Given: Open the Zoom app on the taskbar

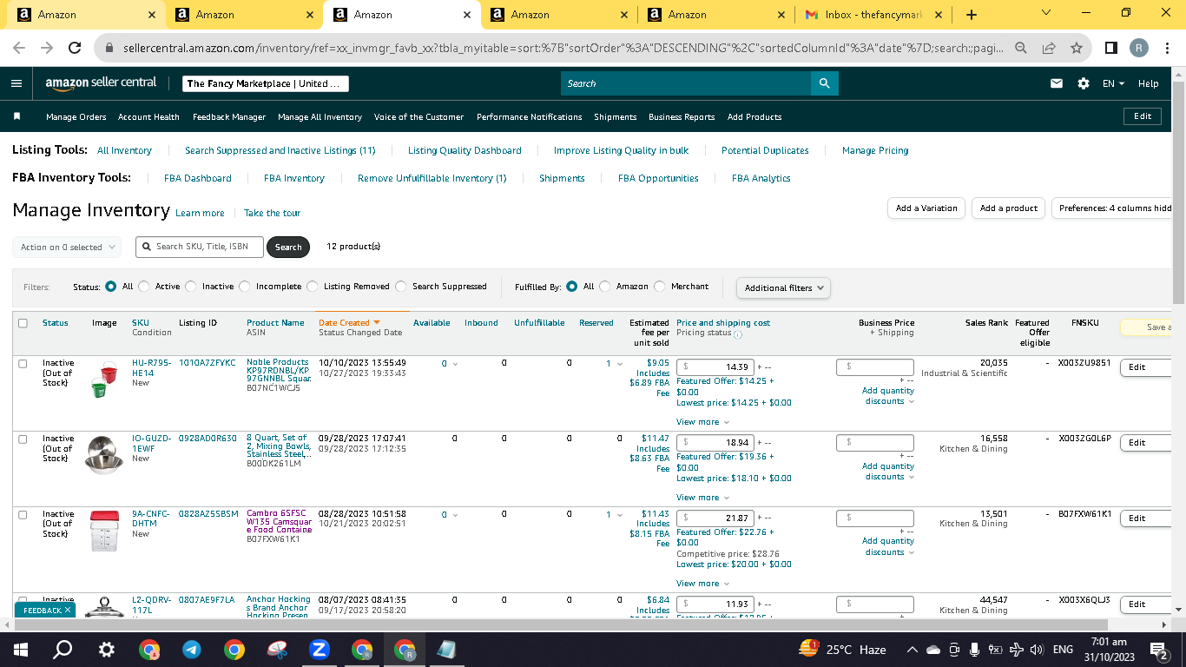Looking at the screenshot, I should click(319, 649).
